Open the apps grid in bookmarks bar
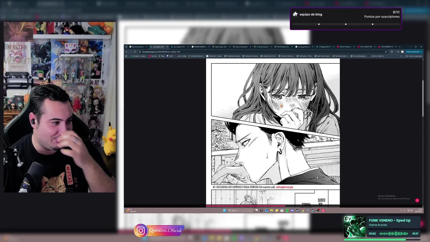This screenshot has height=242, width=430. point(126,56)
